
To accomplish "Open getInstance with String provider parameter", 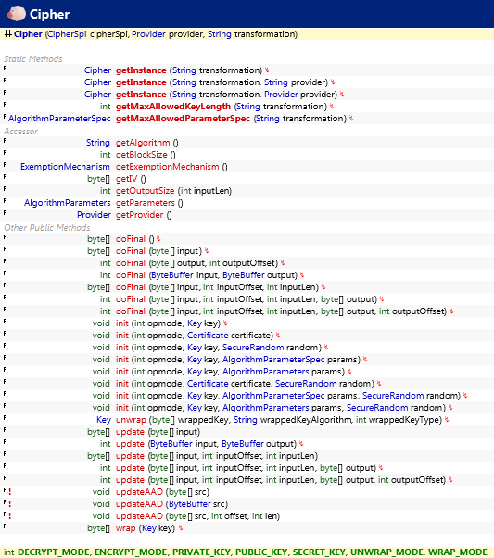I will pos(141,82).
